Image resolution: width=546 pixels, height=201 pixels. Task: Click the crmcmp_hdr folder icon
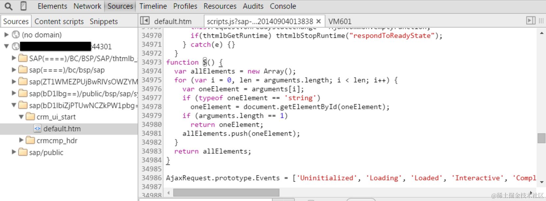tap(30, 140)
